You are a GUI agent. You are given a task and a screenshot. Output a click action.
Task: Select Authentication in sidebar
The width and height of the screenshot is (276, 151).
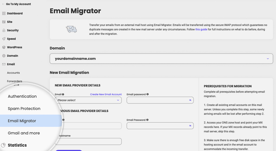tap(22, 96)
